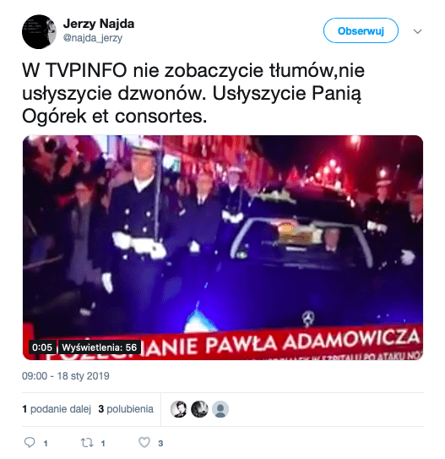Open tweet timestamp 09:00 - 18 sty 2019
Screen dimensions: 445x459
point(66,376)
